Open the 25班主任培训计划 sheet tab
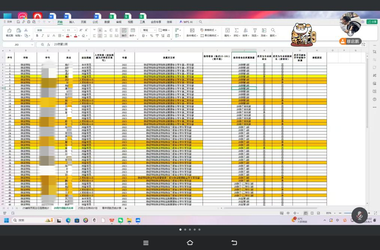Image resolution: width=380 pixels, height=250 pixels. (x=88, y=208)
